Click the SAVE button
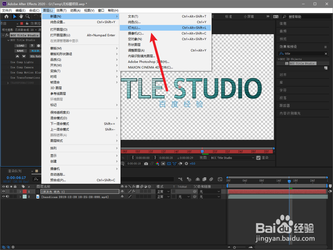 click(x=20, y=51)
